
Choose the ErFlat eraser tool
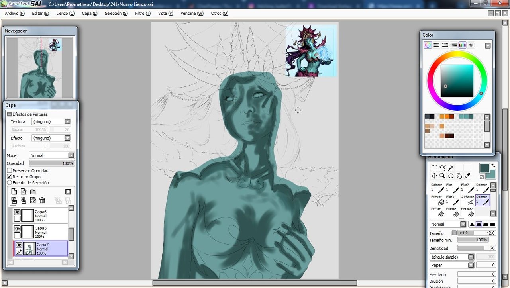[437, 212]
